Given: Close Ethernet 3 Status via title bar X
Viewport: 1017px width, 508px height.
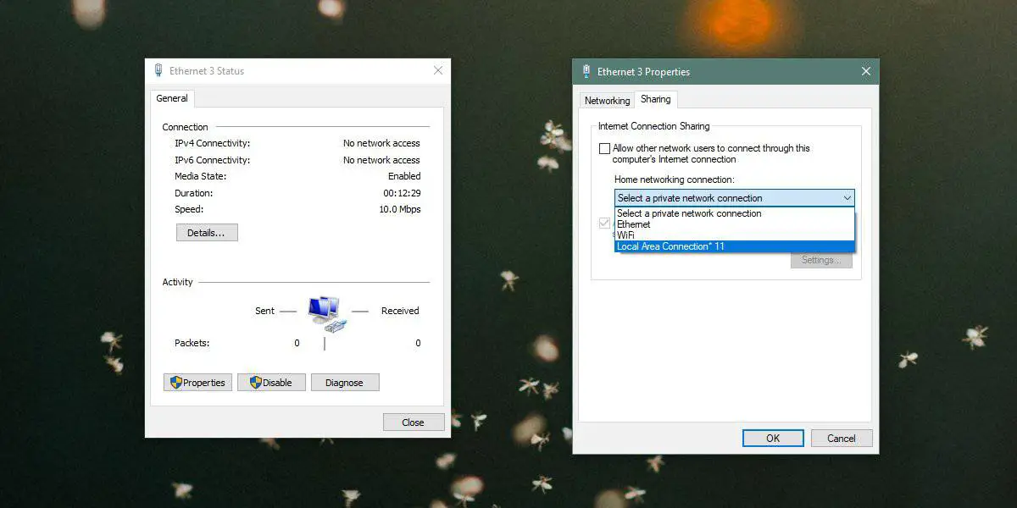Looking at the screenshot, I should click(438, 71).
